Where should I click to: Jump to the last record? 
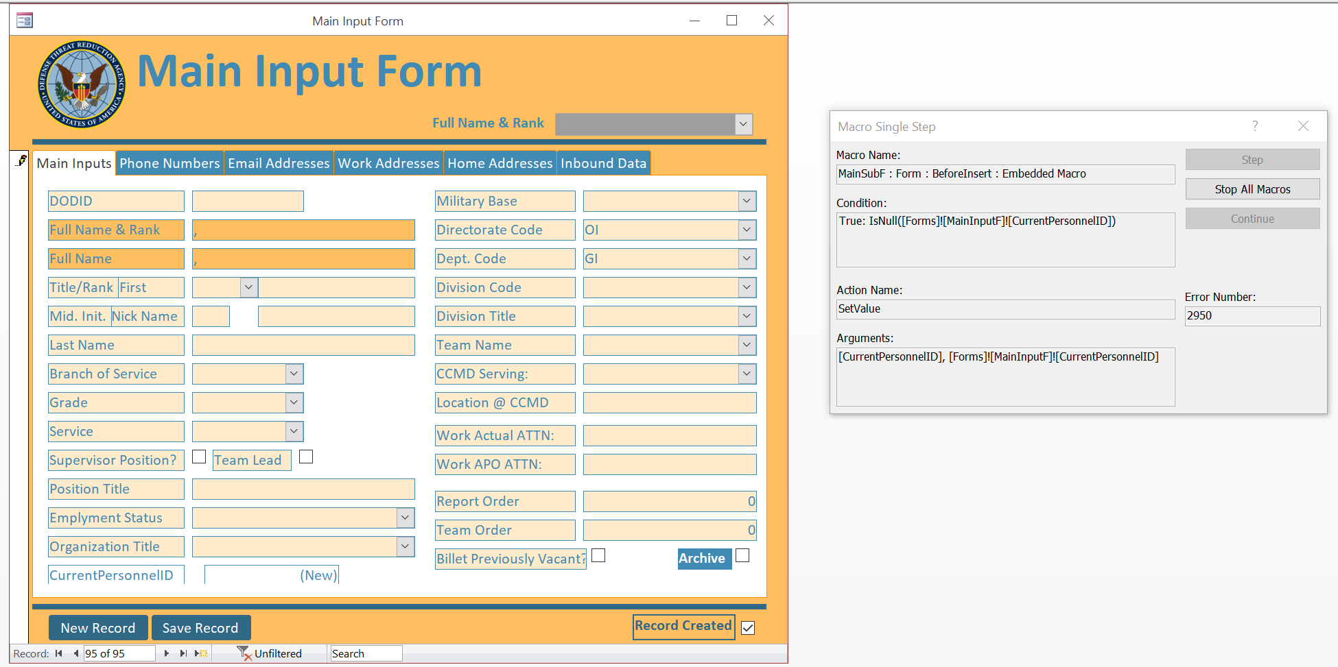183,653
